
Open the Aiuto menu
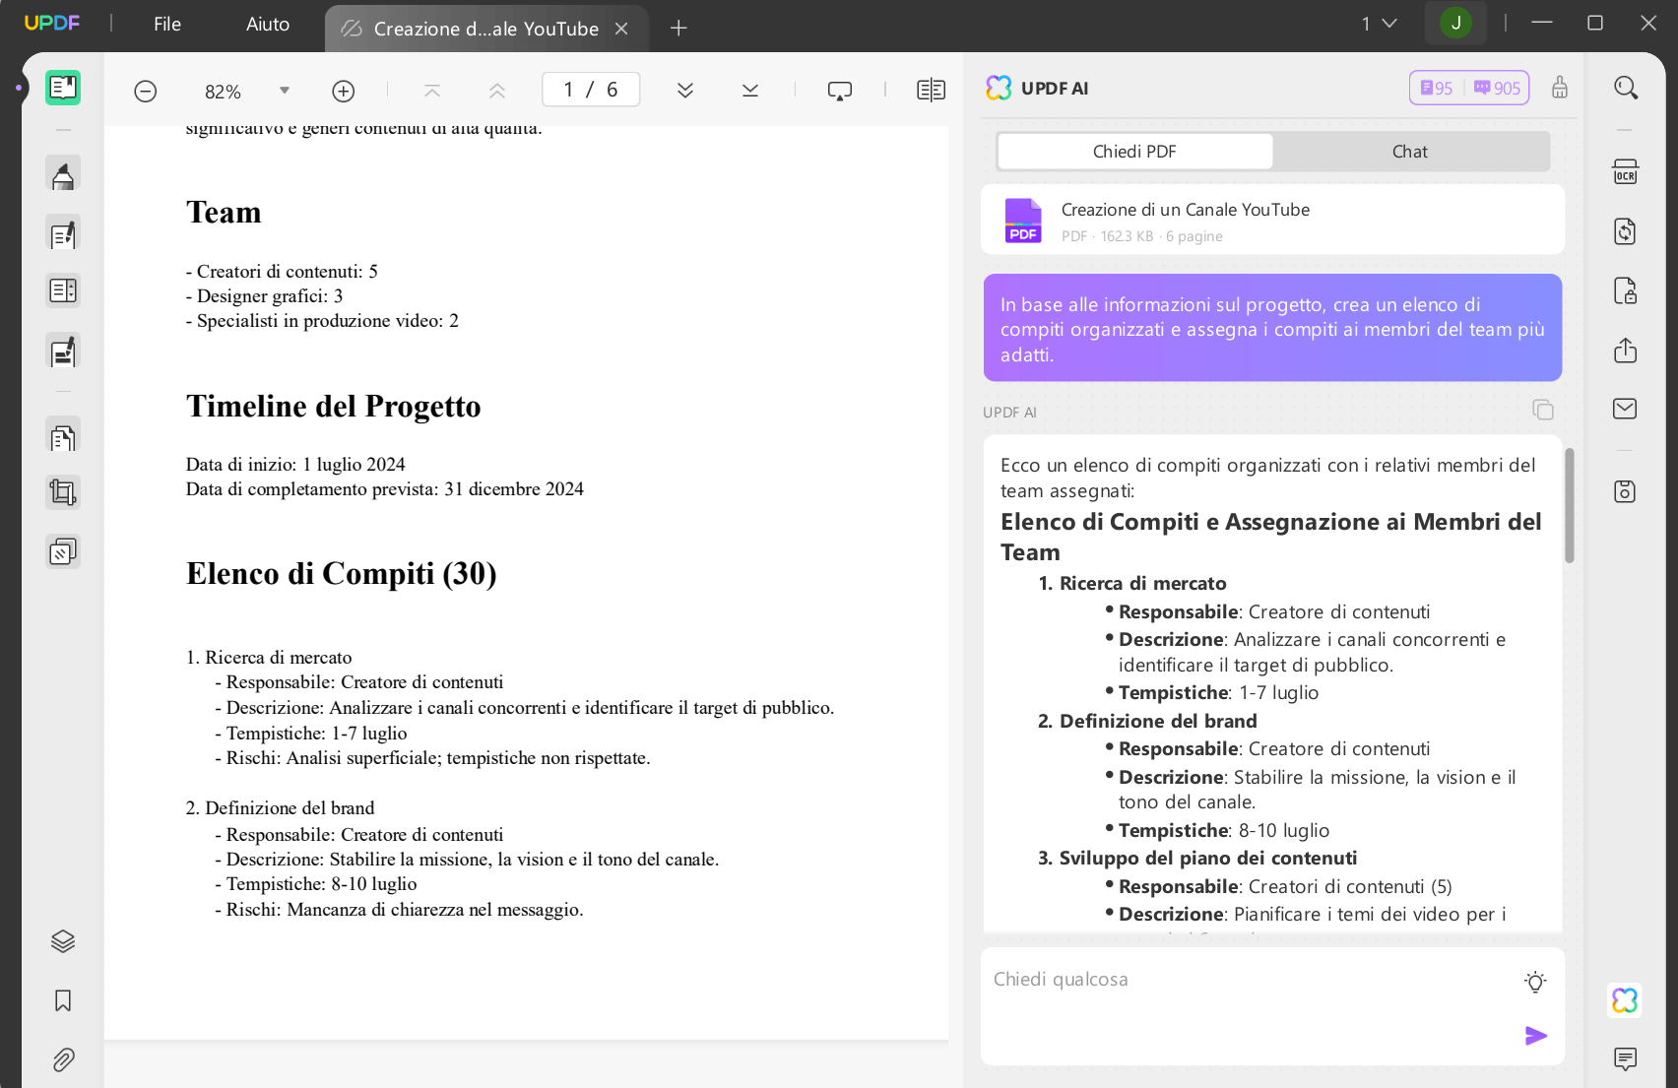[x=268, y=24]
